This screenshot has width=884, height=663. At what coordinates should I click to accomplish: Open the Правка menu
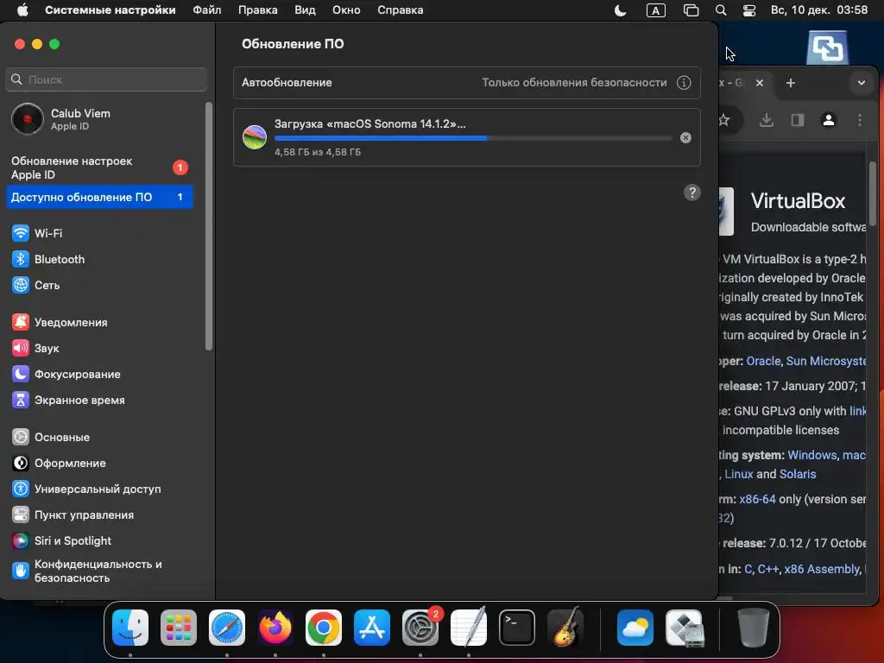click(x=257, y=10)
